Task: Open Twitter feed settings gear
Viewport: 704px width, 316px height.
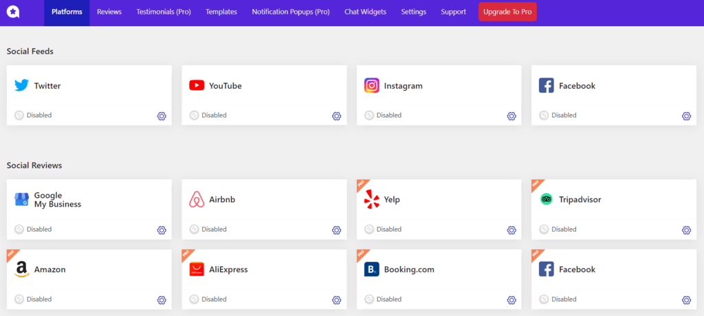Action: pos(162,116)
